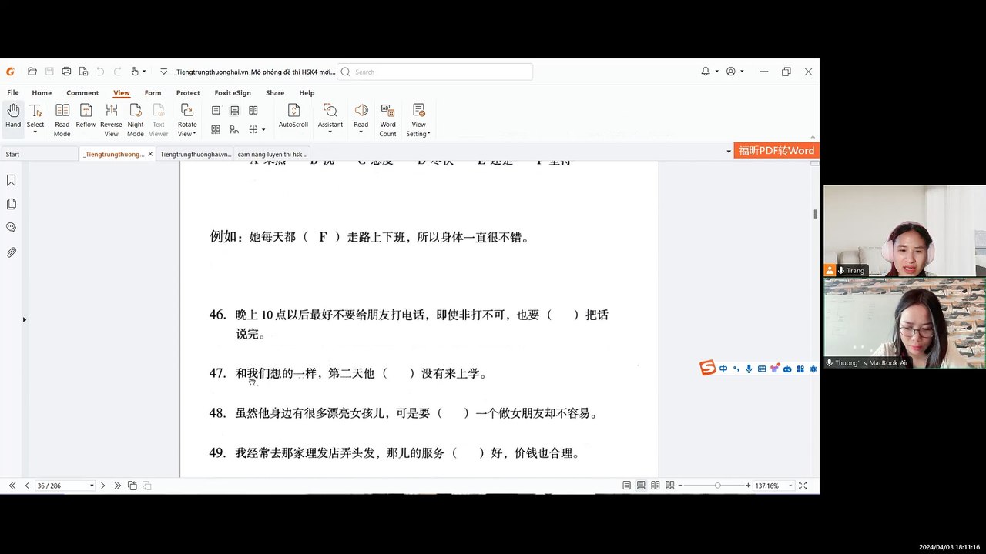Image resolution: width=986 pixels, height=554 pixels.
Task: Click the status bar continuous view
Action: click(641, 486)
